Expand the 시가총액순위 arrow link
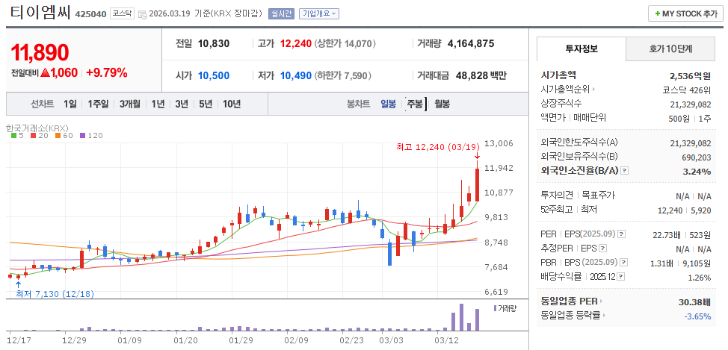The image size is (728, 350). [593, 89]
